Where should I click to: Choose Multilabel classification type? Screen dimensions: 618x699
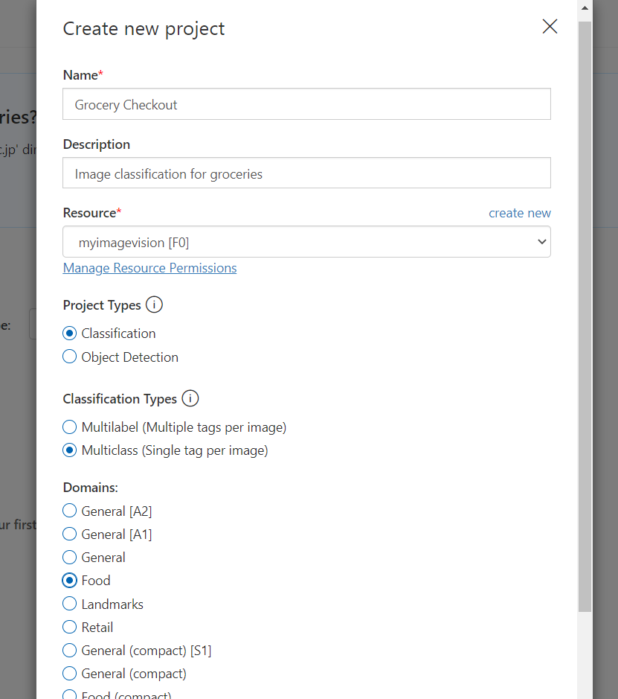point(69,427)
